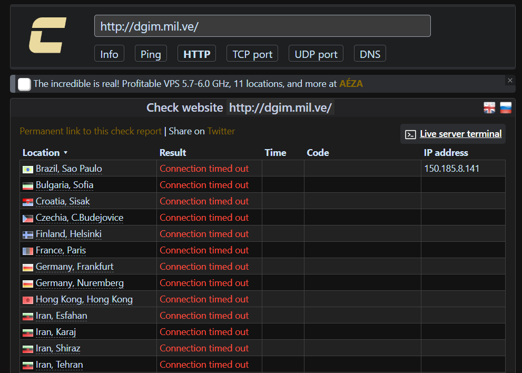Switch language with Russian flag icon
The image size is (522, 373).
(506, 107)
